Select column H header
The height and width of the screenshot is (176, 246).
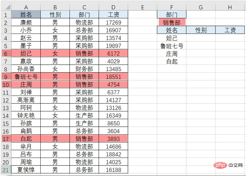tap(230, 7)
